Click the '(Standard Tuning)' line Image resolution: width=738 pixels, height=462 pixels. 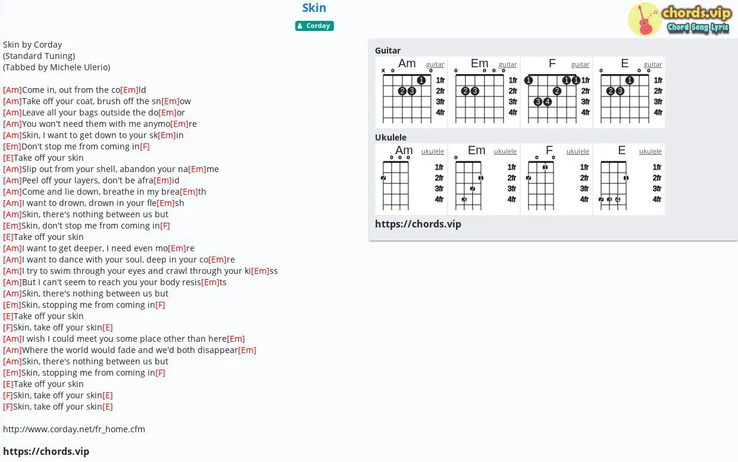coord(39,56)
